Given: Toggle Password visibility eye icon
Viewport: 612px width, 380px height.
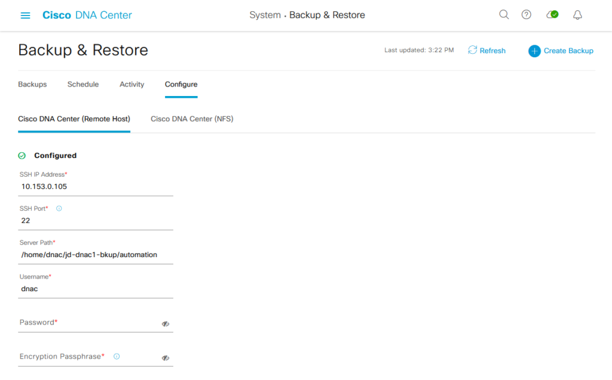Looking at the screenshot, I should [166, 324].
